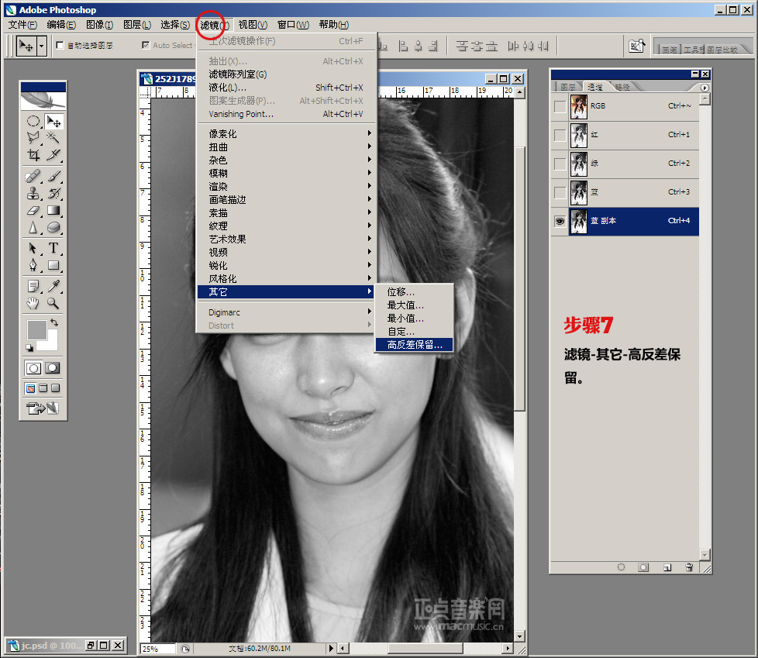Show the RGB channel visibility box
The height and width of the screenshot is (658, 758).
point(560,106)
